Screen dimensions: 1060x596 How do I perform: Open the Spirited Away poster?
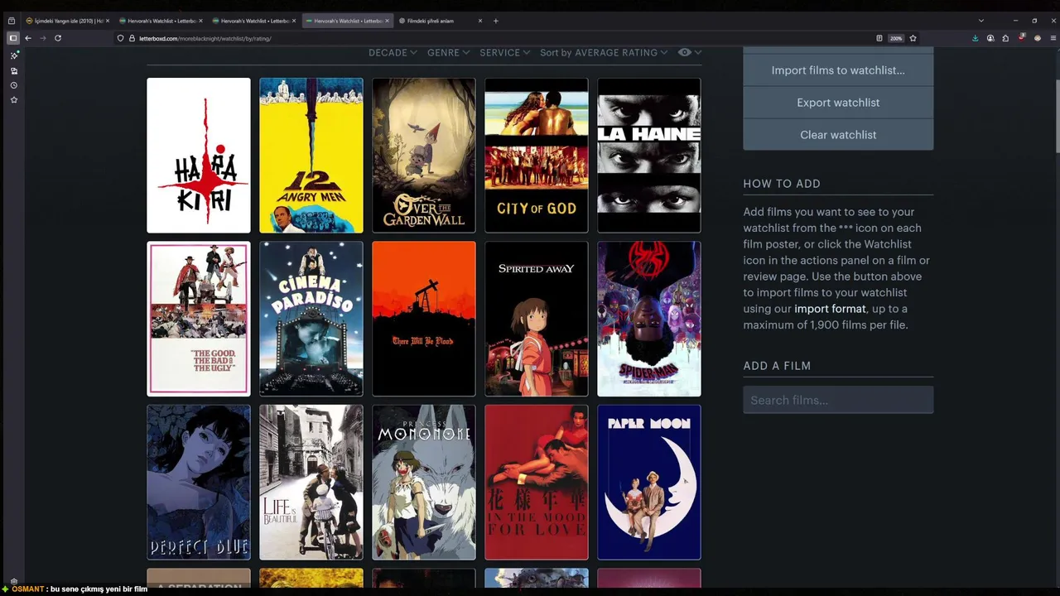(x=537, y=319)
